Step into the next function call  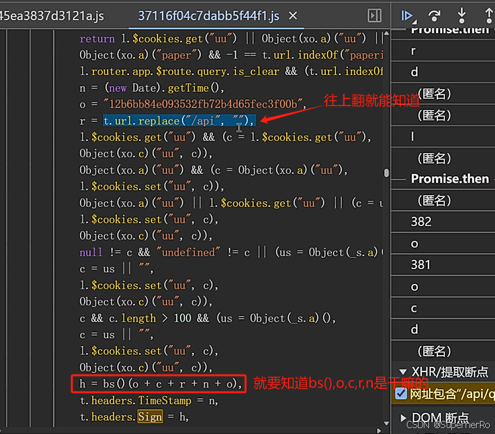(x=462, y=16)
